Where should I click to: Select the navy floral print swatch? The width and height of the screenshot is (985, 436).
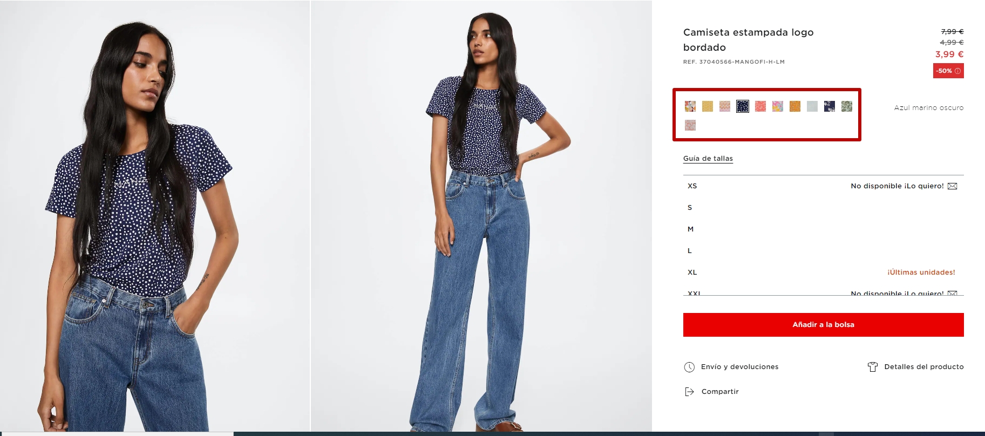(x=830, y=106)
